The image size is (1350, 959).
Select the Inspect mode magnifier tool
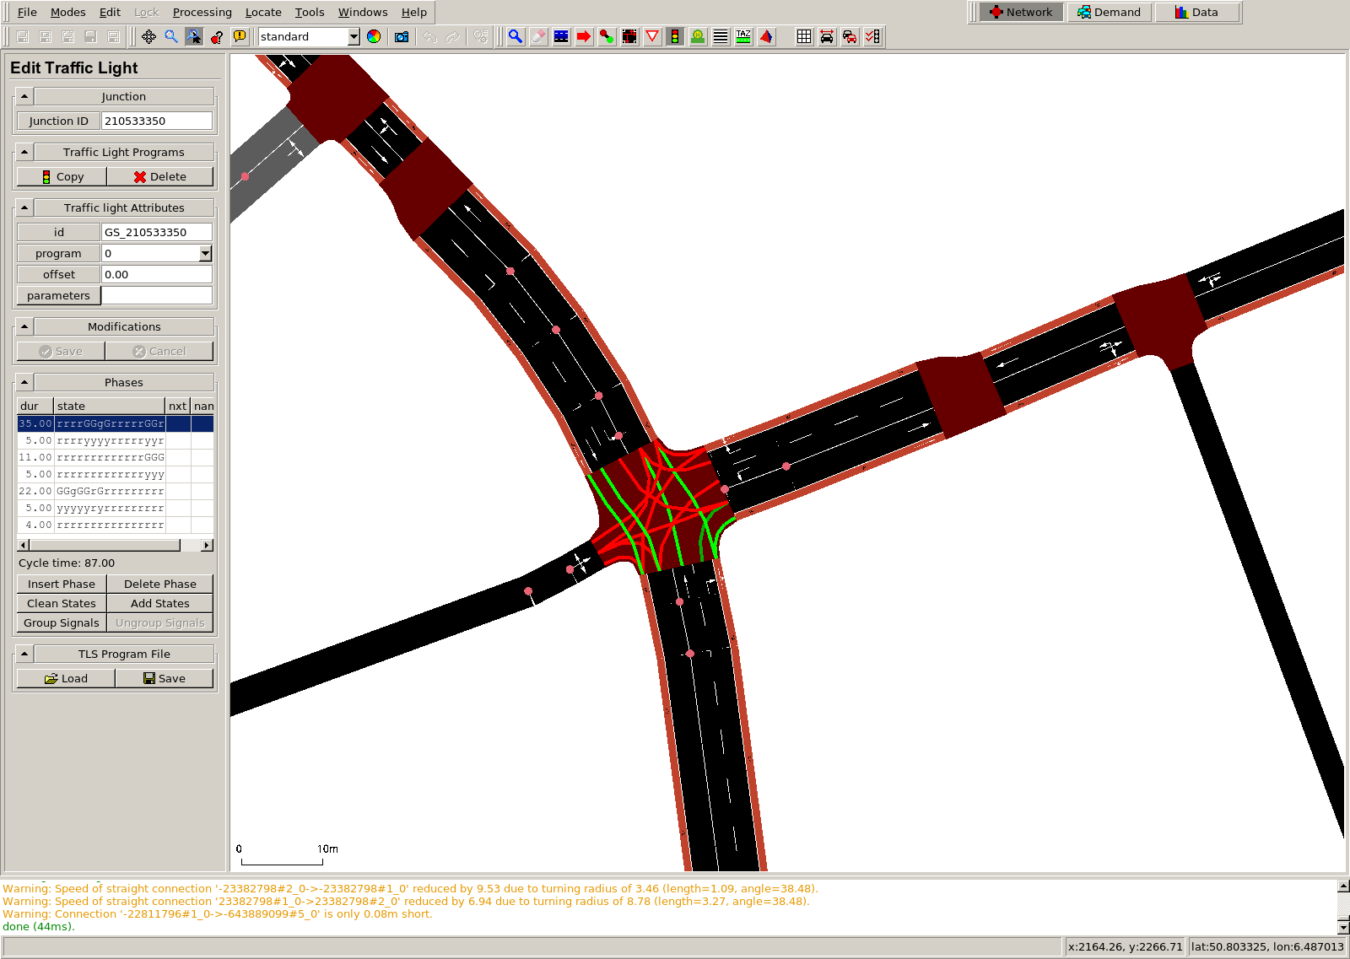515,36
